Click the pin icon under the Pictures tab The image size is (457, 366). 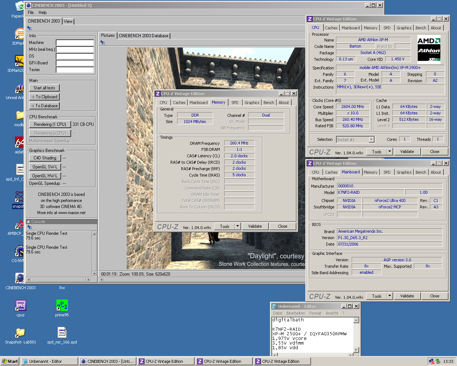coord(102,42)
